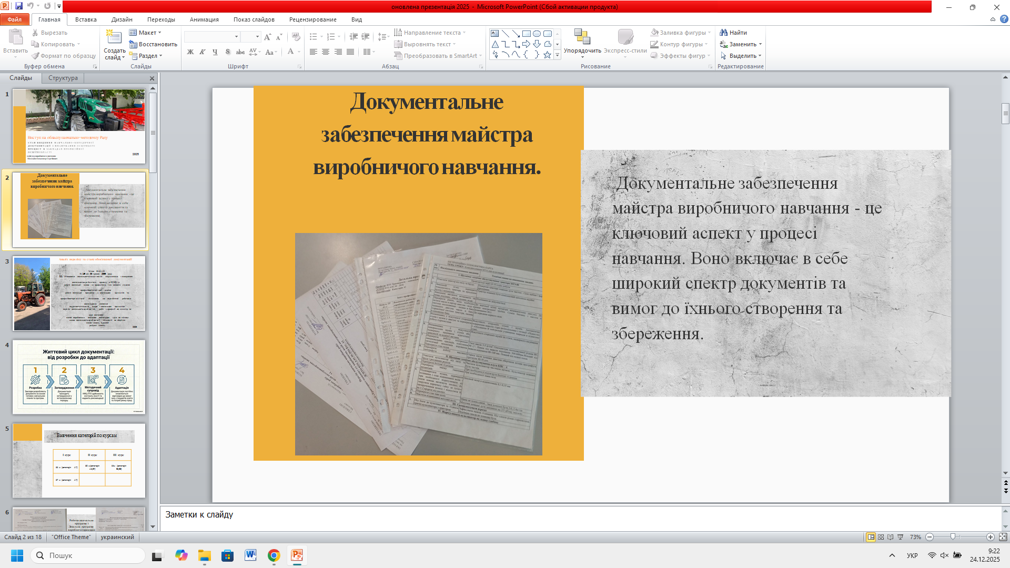Screen dimensions: 1010x568
Task: Click the Восстановить reset button
Action: coord(154,44)
